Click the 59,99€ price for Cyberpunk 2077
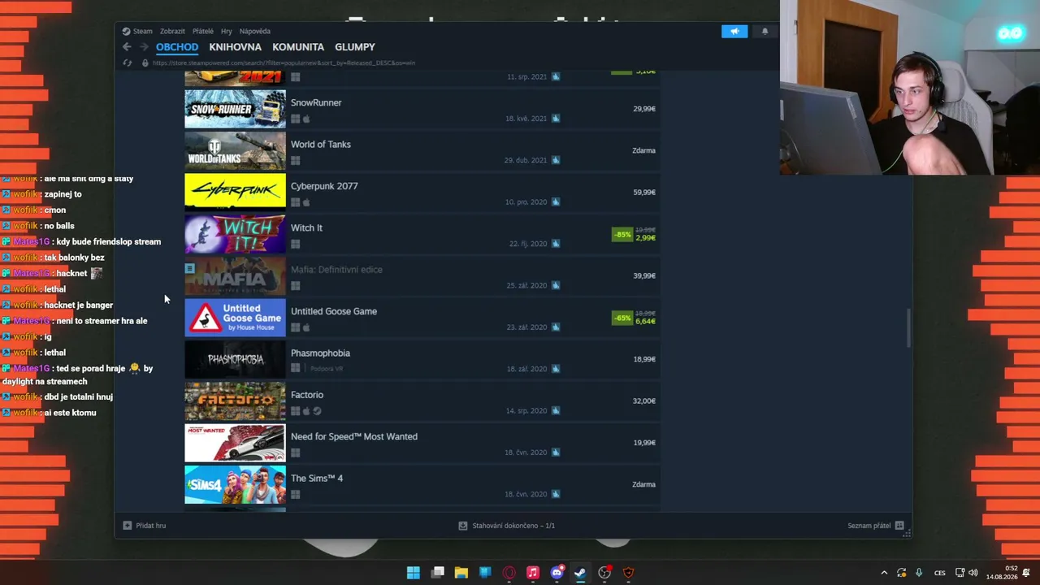The width and height of the screenshot is (1040, 585). (x=644, y=193)
